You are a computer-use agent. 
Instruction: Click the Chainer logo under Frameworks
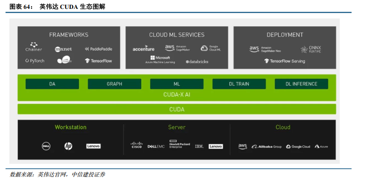pyautogui.click(x=34, y=47)
